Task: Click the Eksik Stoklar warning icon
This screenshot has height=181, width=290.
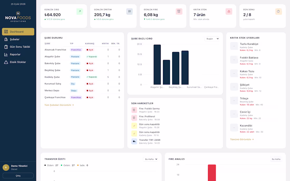Action: [x=6, y=62]
